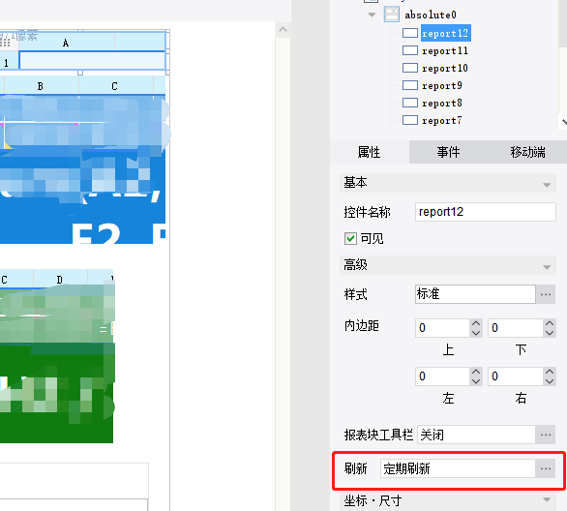Decrease the 上 padding value
The height and width of the screenshot is (511, 567).
[476, 333]
